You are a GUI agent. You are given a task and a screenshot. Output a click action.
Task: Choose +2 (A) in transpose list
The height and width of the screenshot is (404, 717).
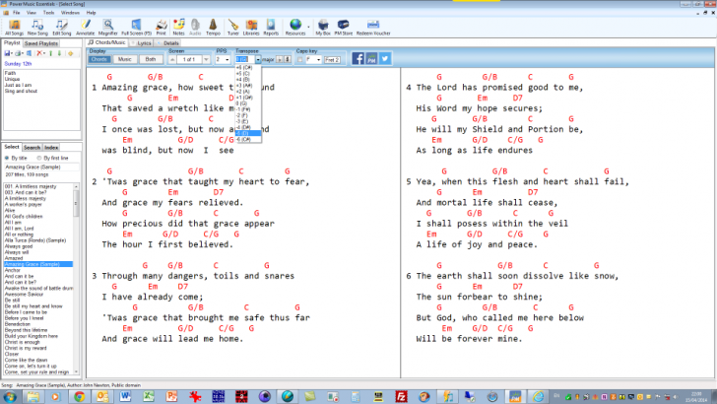248,92
